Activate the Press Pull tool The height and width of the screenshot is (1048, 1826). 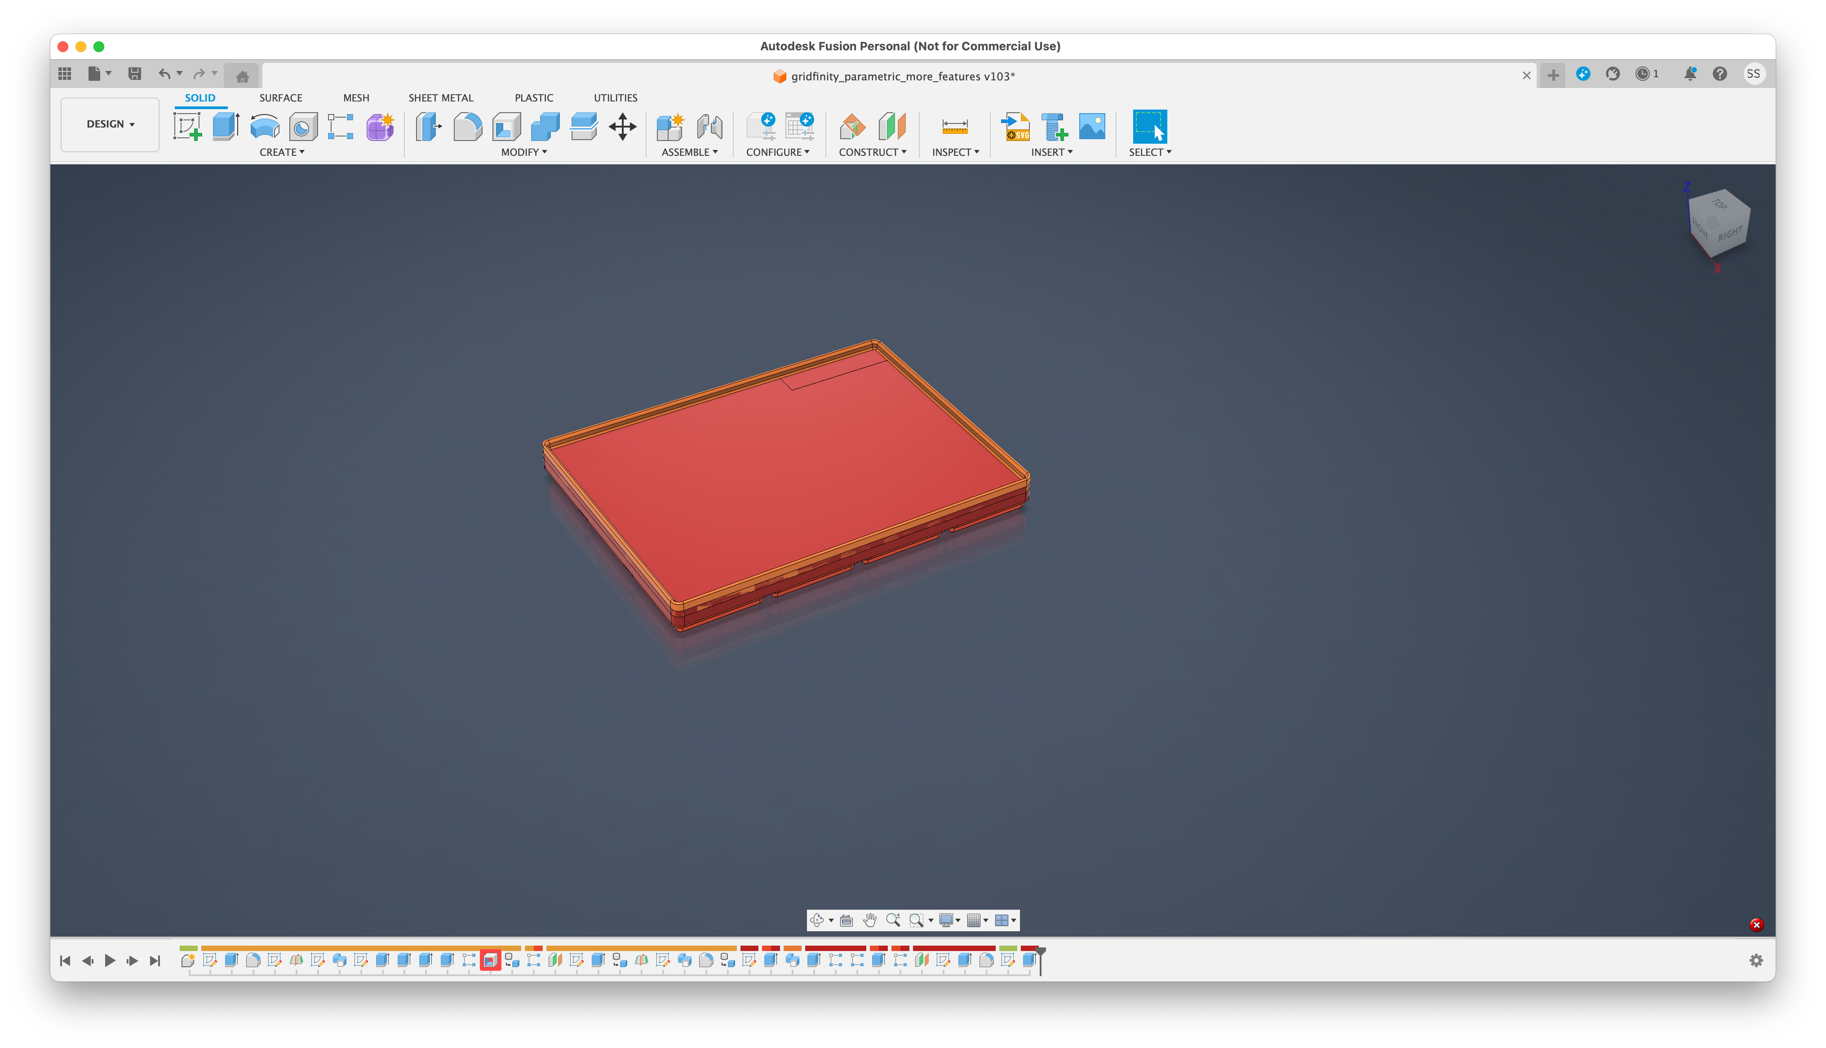tap(429, 127)
